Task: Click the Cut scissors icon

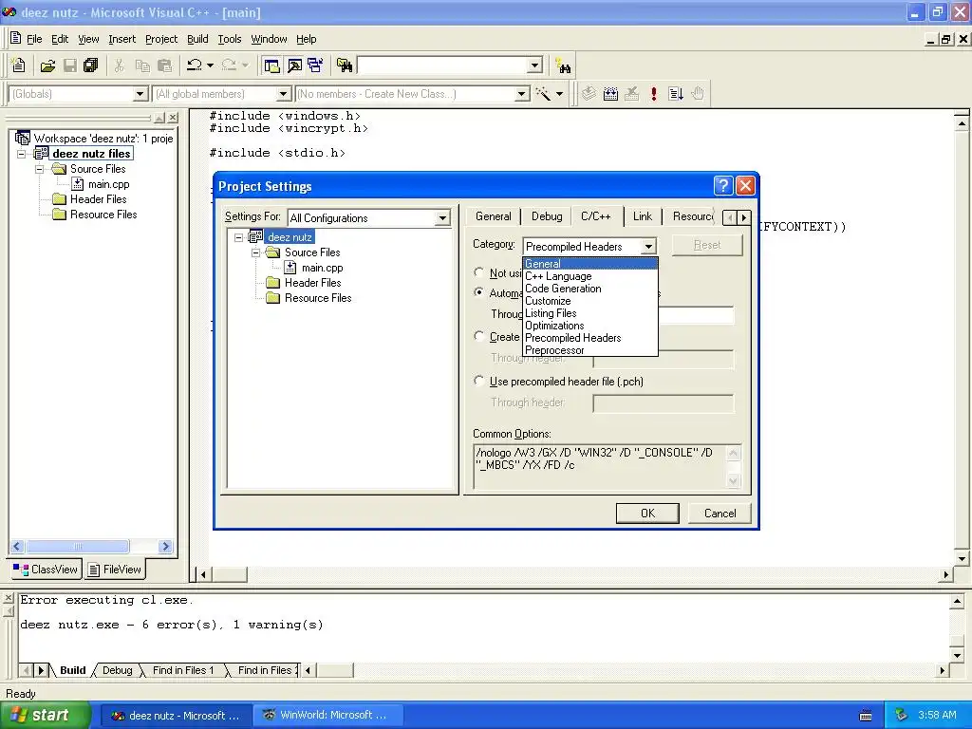Action: click(x=119, y=65)
